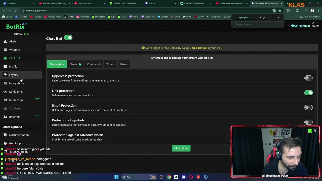Enable the Emoji Protection toggle
This screenshot has width=322, height=181.
(308, 108)
